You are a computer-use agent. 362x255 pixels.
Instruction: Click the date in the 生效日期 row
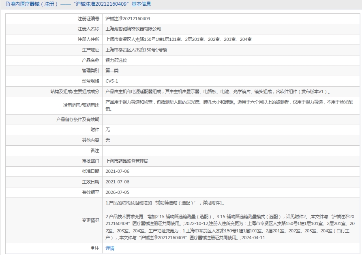(x=117, y=182)
